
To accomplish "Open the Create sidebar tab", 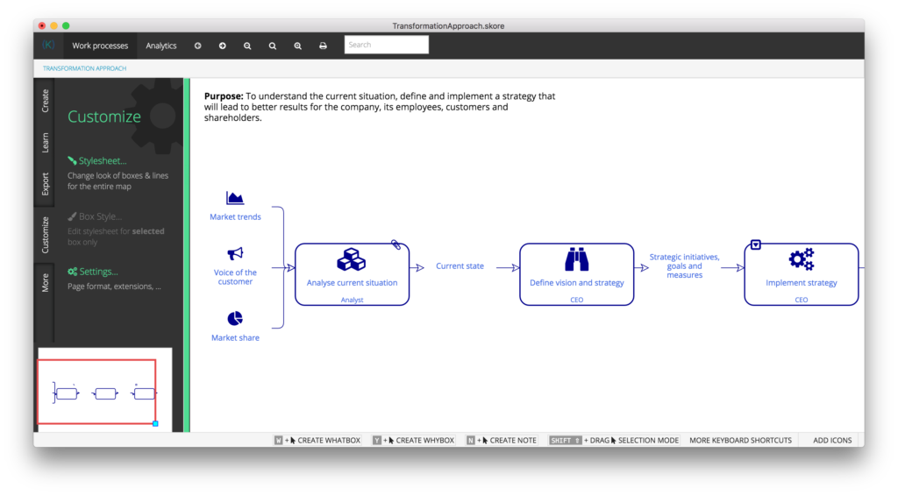I will click(x=46, y=101).
